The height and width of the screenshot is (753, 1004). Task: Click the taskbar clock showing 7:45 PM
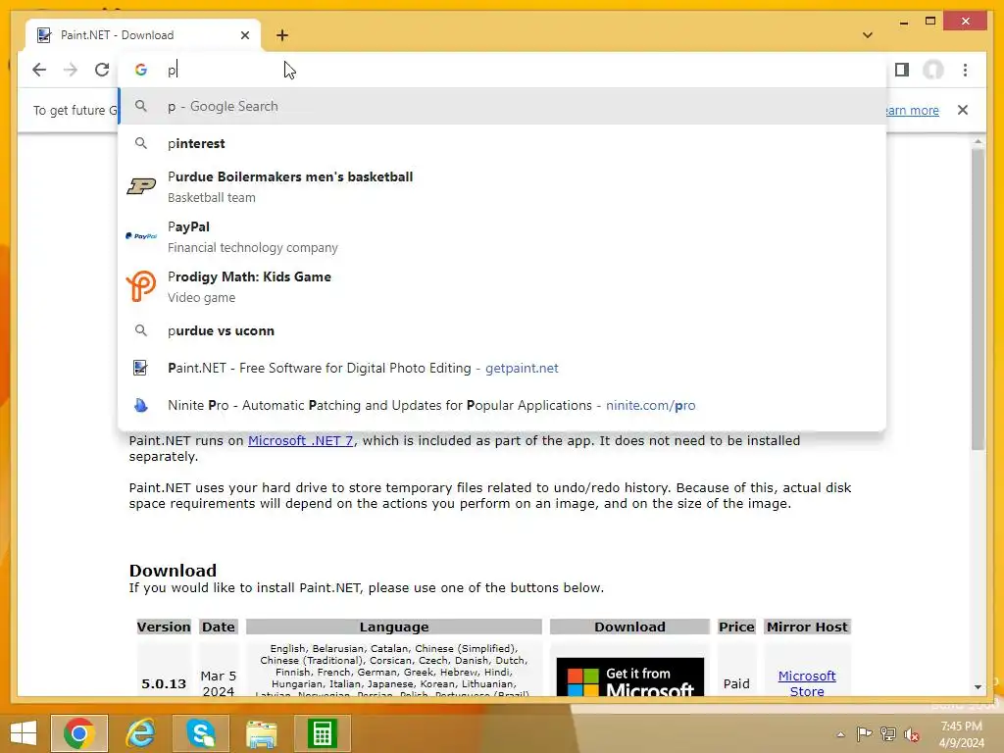coord(961,733)
